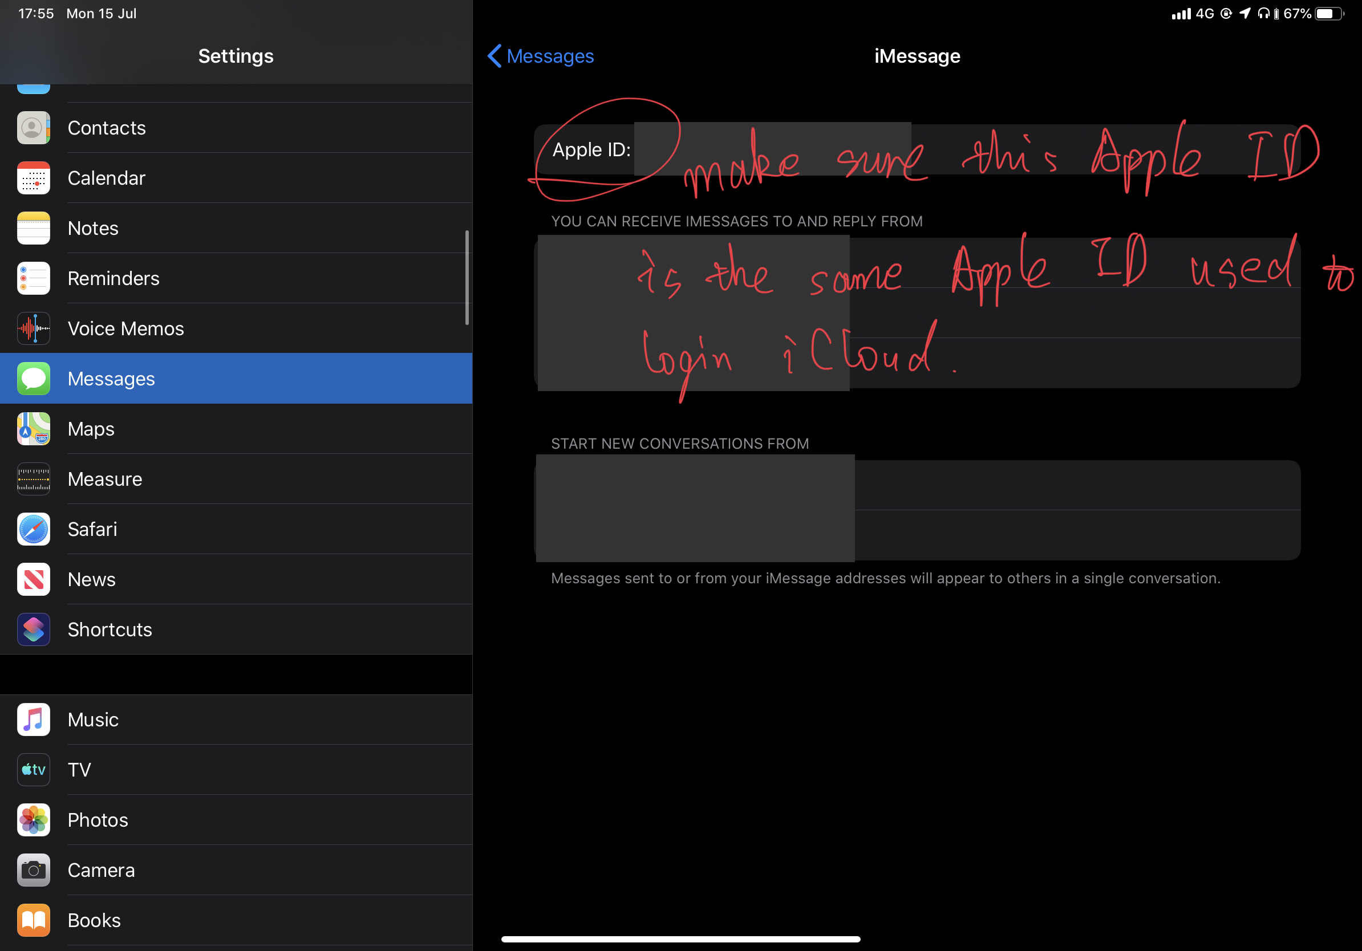This screenshot has height=951, width=1362.
Task: Tap the Photos flower icon
Action: [x=33, y=820]
